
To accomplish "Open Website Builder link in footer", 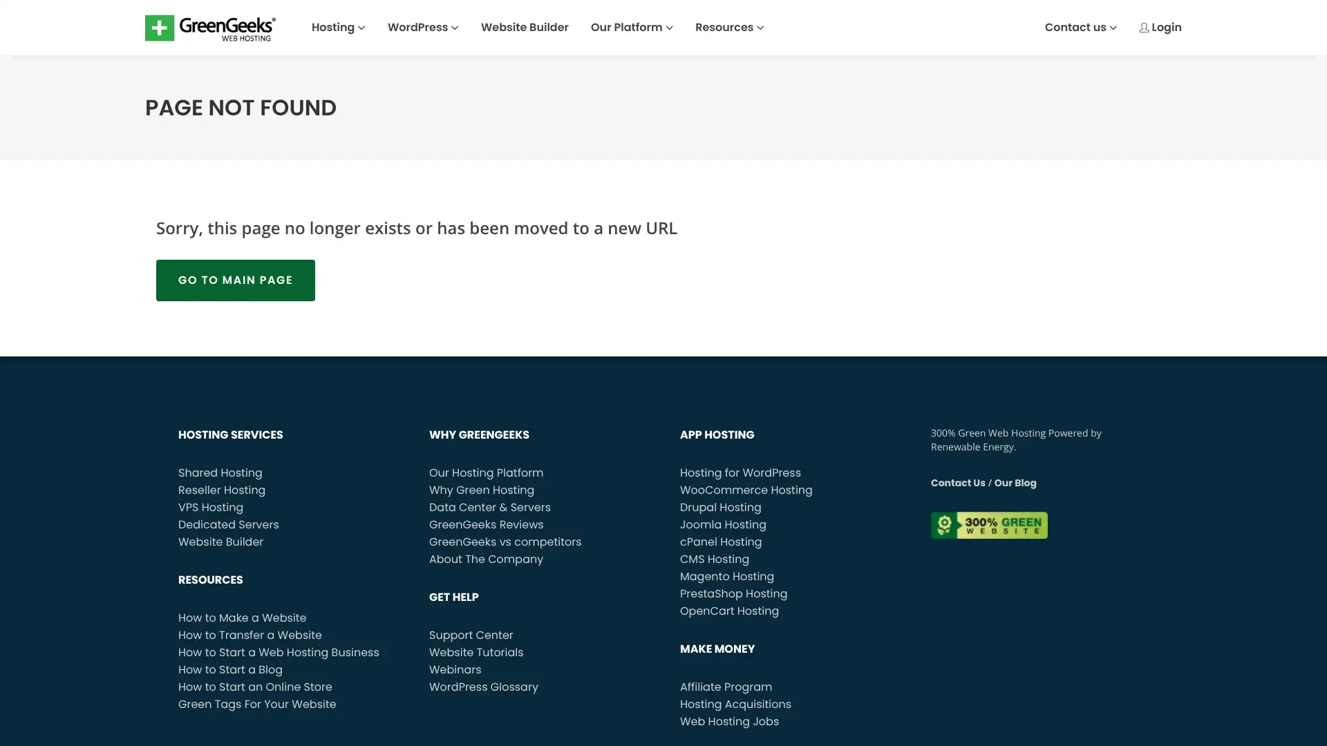I will pos(221,542).
